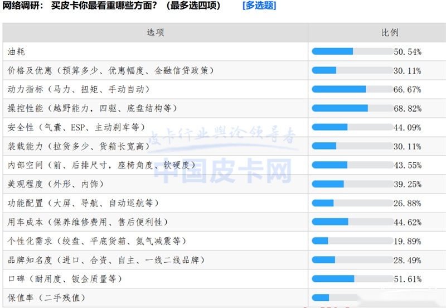Image resolution: width=446 pixels, height=308 pixels.
Task: Select the 安全性 option text
Action: (x=76, y=127)
